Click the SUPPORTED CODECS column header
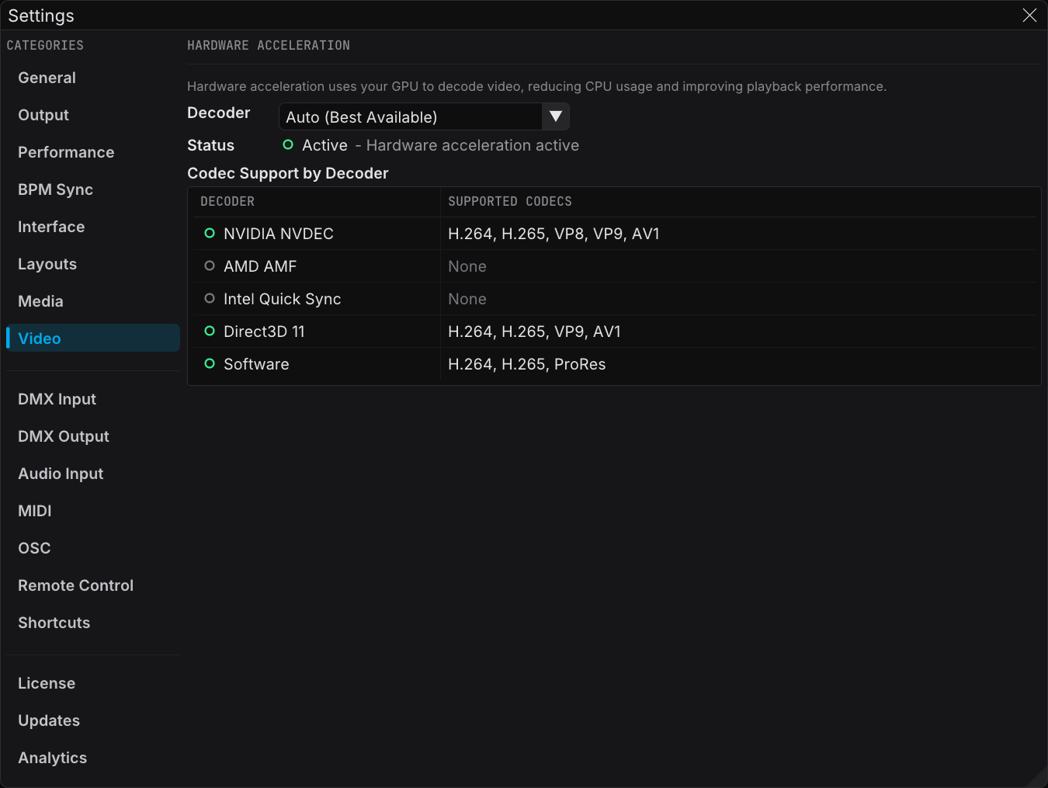The image size is (1048, 788). pos(510,201)
